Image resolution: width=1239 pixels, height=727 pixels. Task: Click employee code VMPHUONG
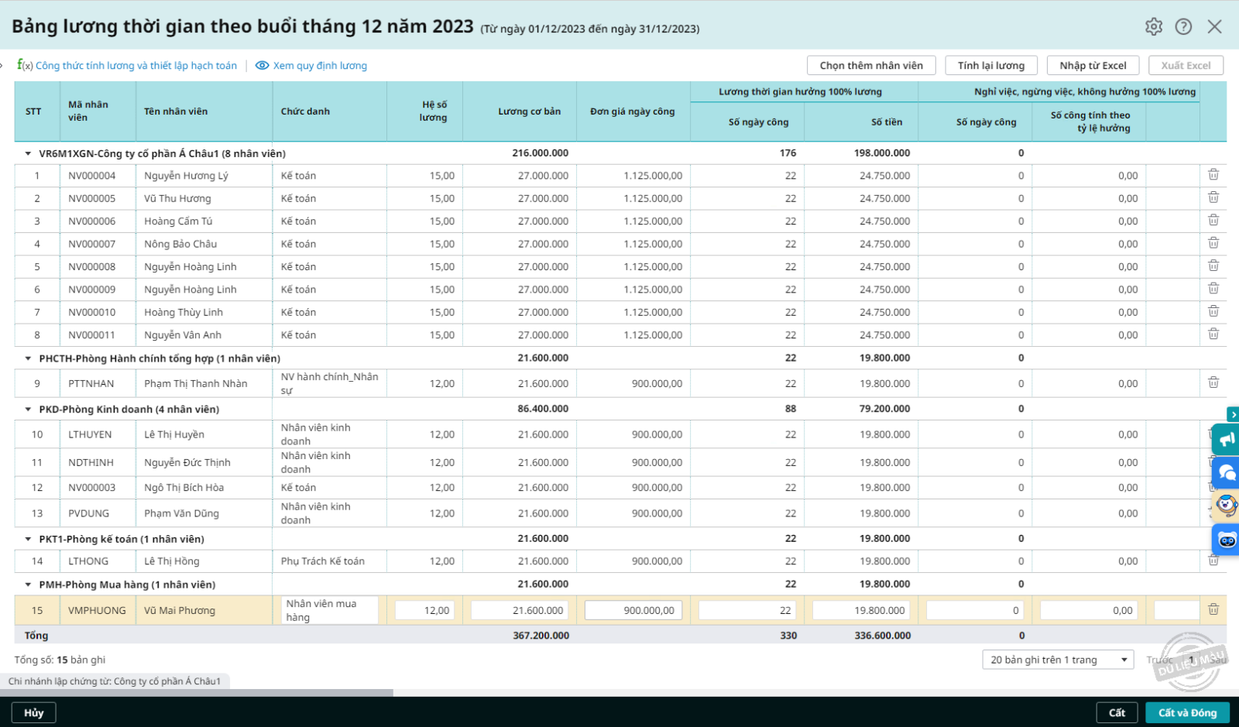click(x=97, y=610)
